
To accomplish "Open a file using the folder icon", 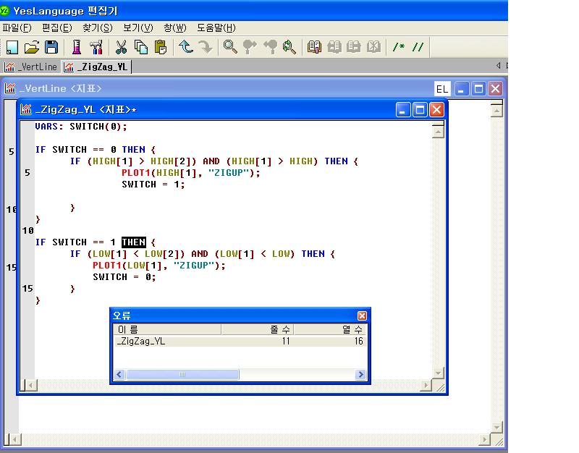I will [32, 47].
